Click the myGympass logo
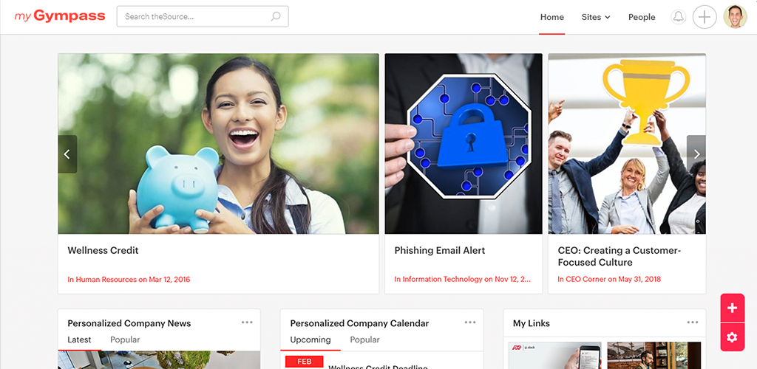Viewport: 757px width, 369px height. pos(59,16)
